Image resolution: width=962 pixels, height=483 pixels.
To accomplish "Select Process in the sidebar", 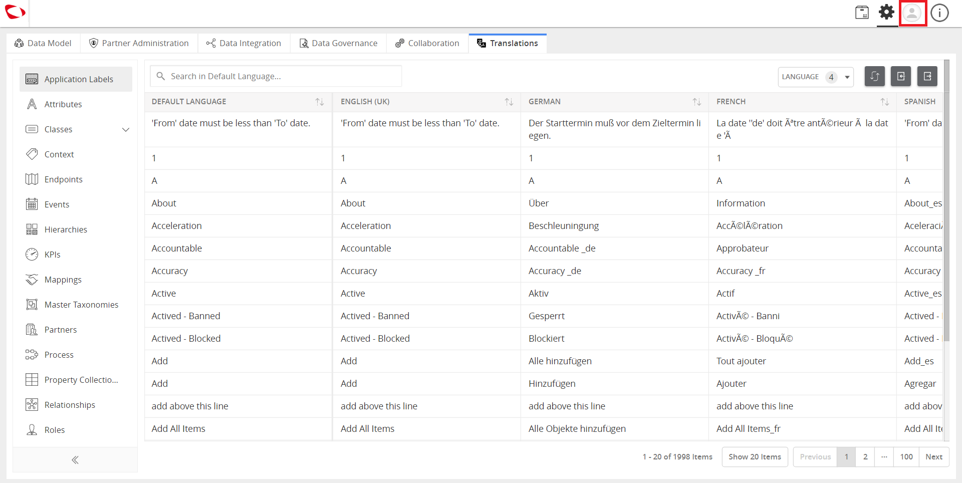I will tap(76, 355).
